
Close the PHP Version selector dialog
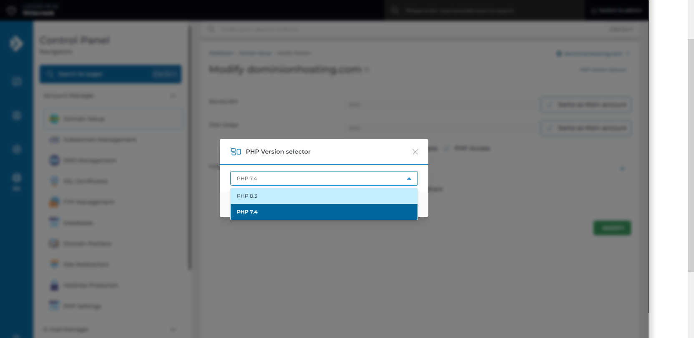[x=415, y=152]
